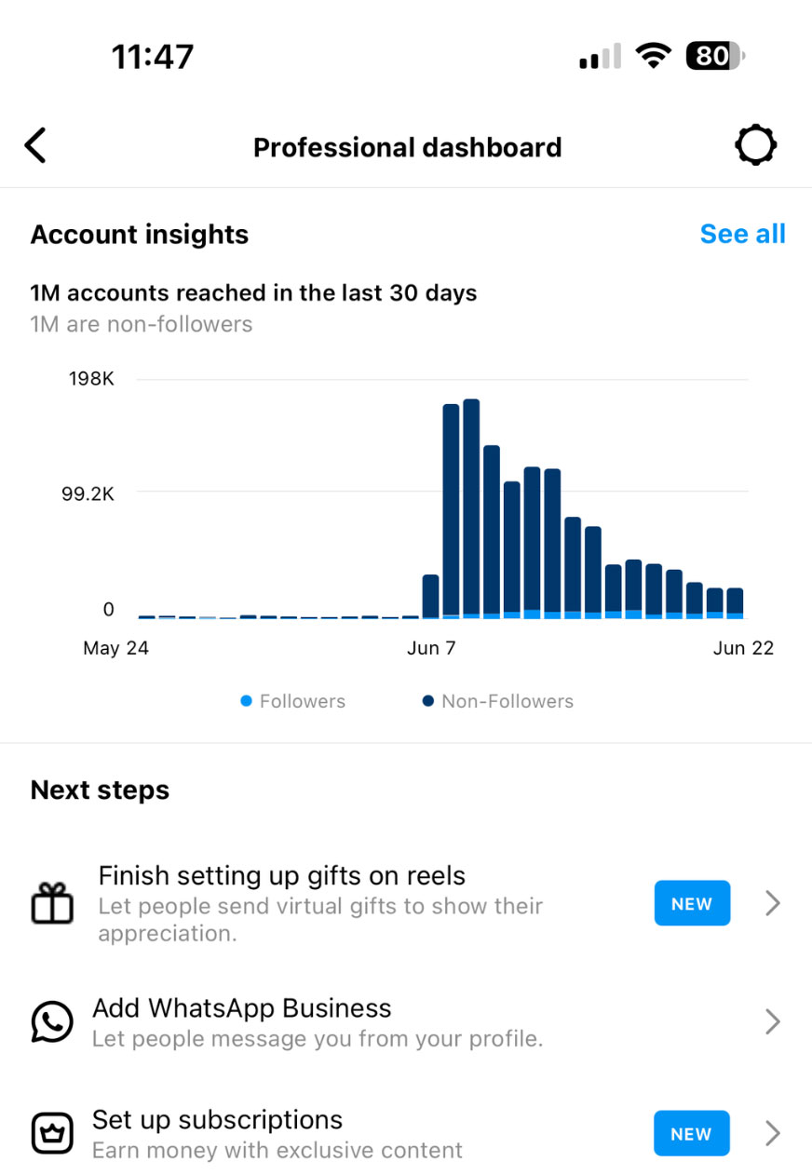Tap the cellular signal bars icon
The width and height of the screenshot is (812, 1175).
click(x=600, y=58)
